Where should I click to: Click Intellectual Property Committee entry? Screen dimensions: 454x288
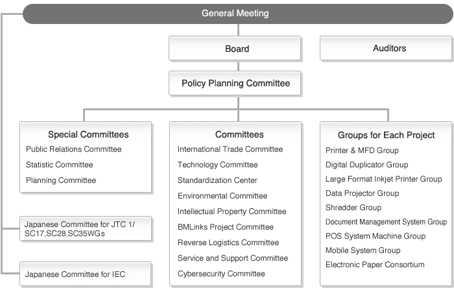pos(232,211)
